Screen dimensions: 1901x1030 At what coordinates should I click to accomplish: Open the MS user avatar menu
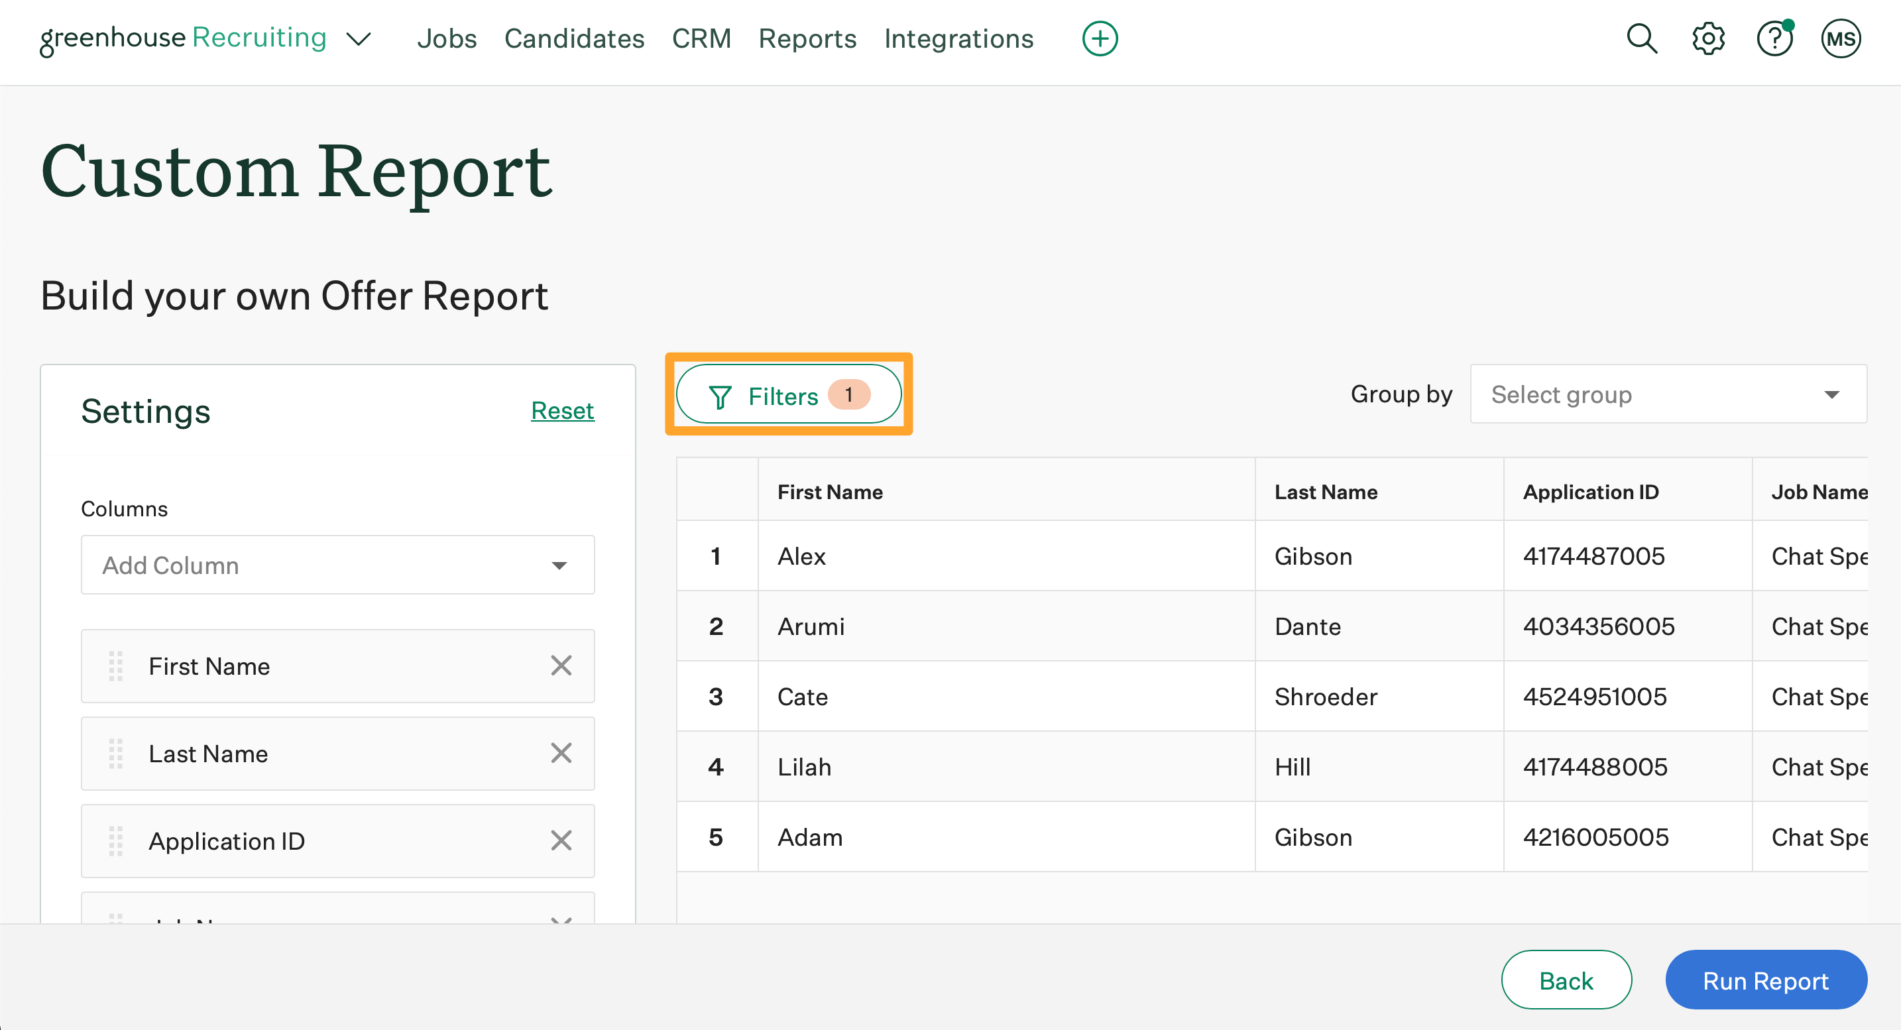(x=1841, y=38)
